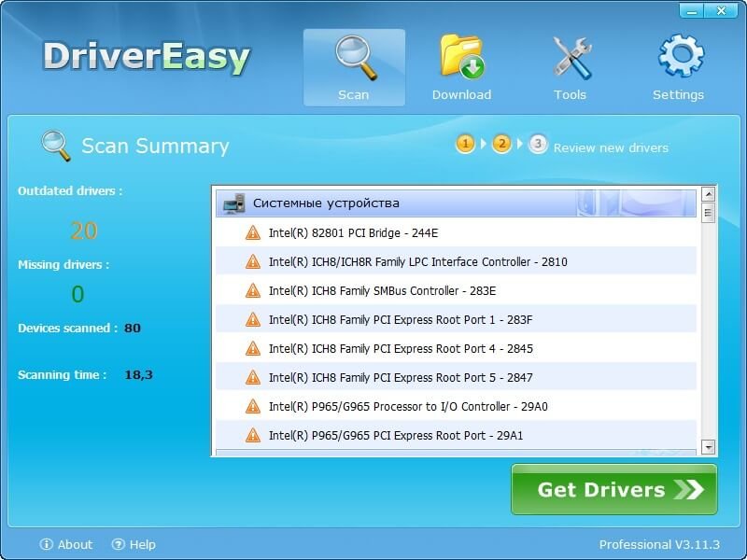The image size is (747, 560).
Task: Click the Help question mark icon
Action: 119,544
